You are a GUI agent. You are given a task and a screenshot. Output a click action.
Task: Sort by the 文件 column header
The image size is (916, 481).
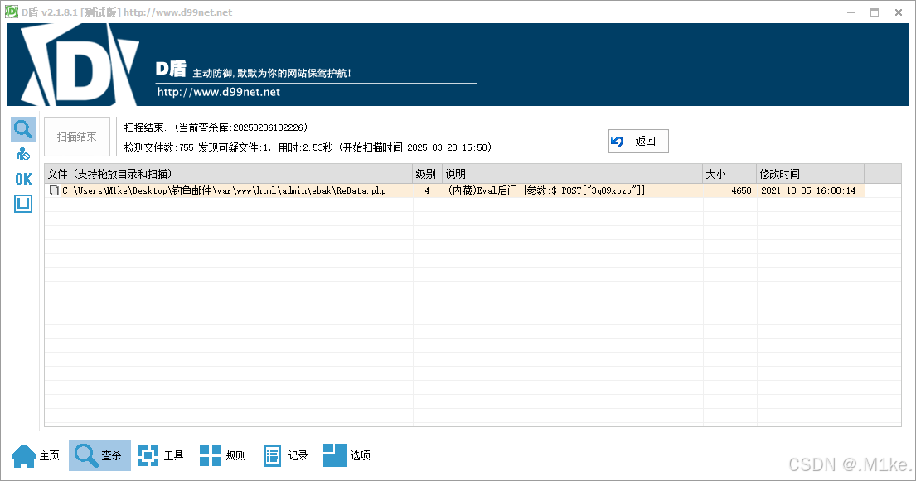pos(229,174)
